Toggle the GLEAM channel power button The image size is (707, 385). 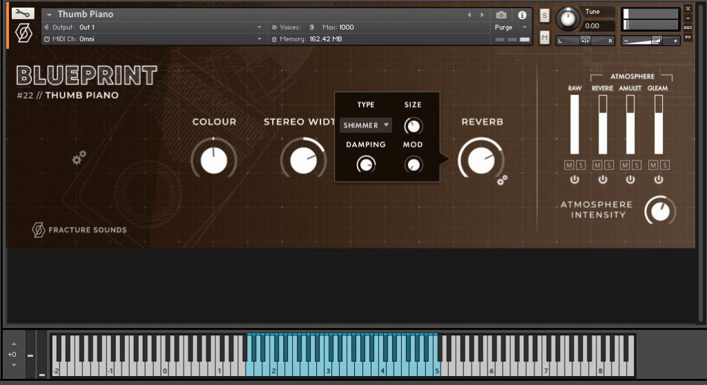[658, 180]
